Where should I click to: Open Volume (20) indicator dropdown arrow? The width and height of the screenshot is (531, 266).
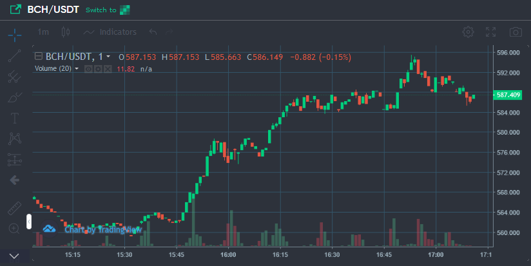pyautogui.click(x=77, y=69)
